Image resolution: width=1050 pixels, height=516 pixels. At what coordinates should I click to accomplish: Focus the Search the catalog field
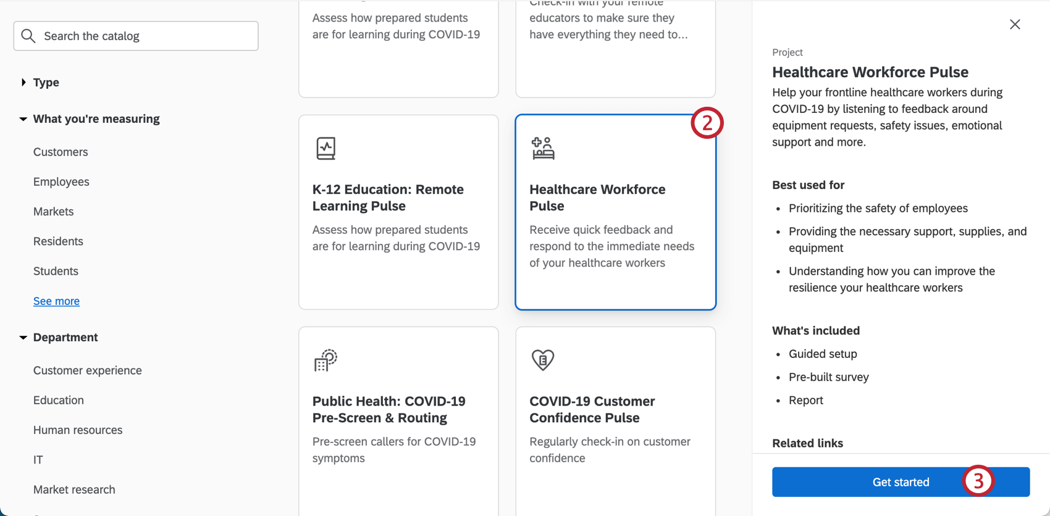tap(145, 36)
